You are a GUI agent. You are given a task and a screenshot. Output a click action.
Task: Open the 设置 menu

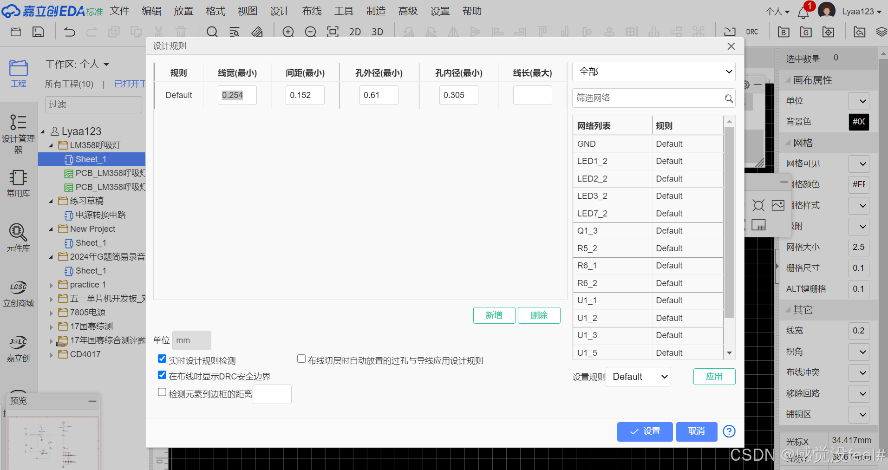(440, 11)
